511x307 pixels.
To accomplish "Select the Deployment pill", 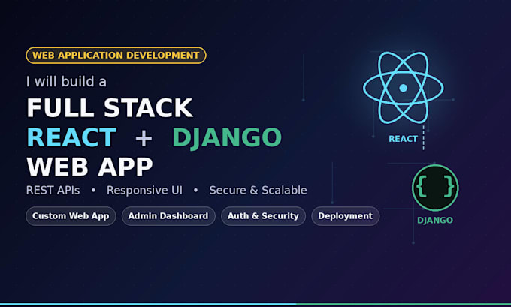I will (346, 216).
